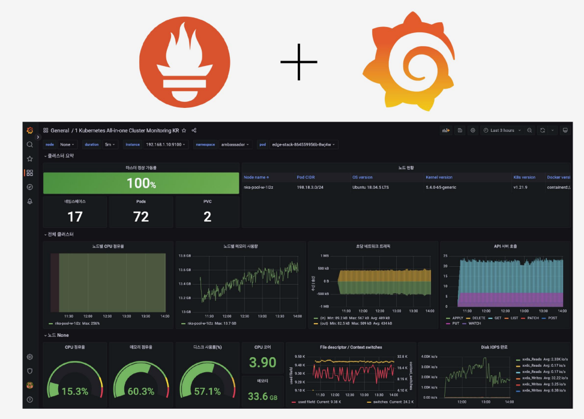Open the instance dropdown 192.168.1.10:9100

(166, 144)
